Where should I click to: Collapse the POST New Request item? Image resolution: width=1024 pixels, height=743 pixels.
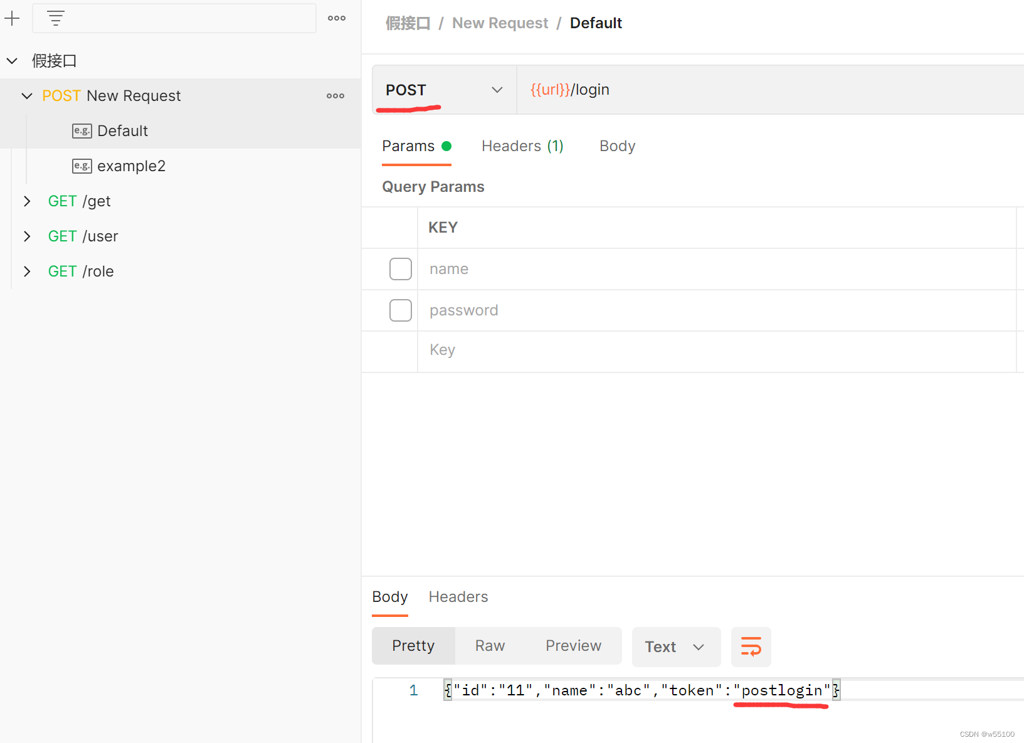point(27,96)
